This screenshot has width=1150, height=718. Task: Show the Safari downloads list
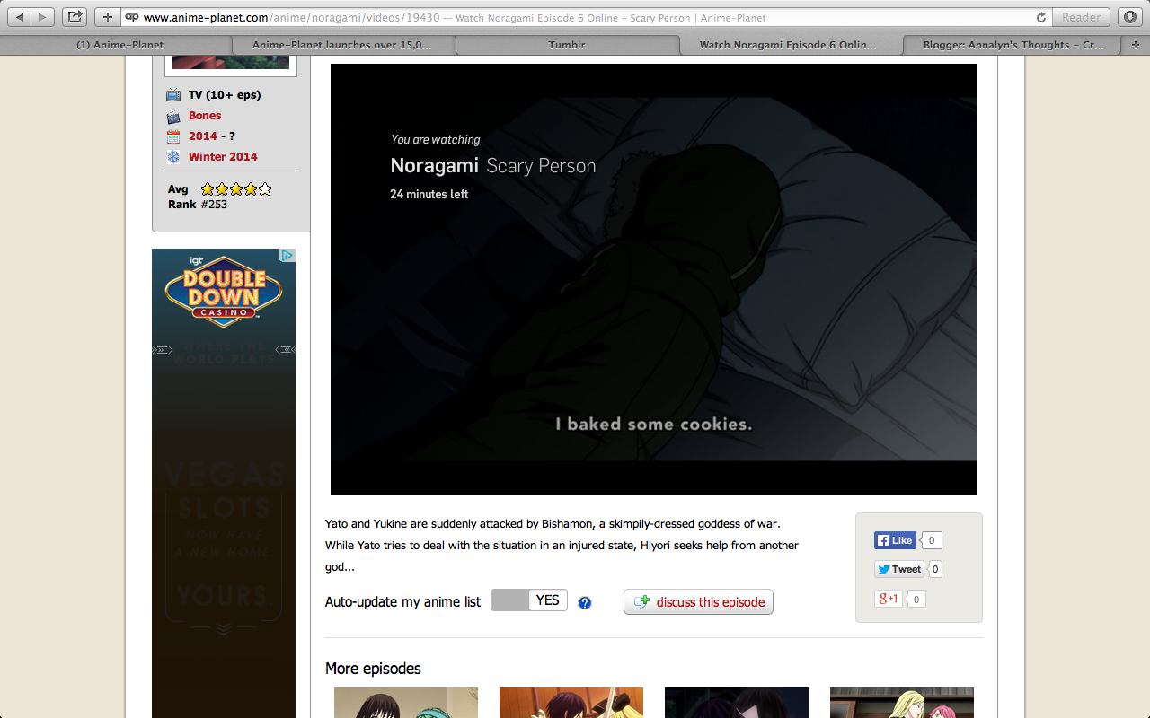[x=1129, y=17]
